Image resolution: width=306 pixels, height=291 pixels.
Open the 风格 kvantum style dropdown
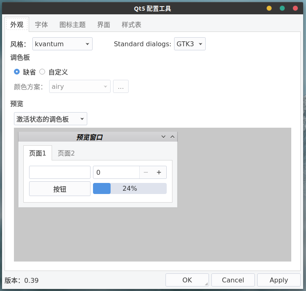pos(62,44)
